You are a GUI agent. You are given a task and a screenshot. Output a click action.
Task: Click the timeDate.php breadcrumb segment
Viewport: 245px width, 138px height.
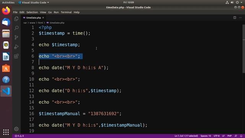[56, 23]
